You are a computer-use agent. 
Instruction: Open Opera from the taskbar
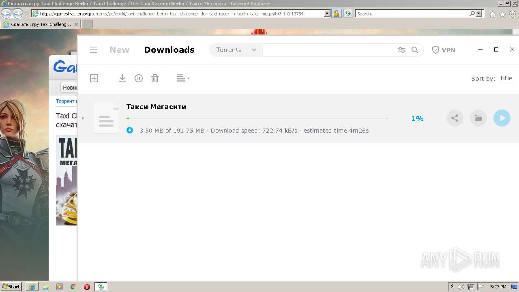point(87,287)
